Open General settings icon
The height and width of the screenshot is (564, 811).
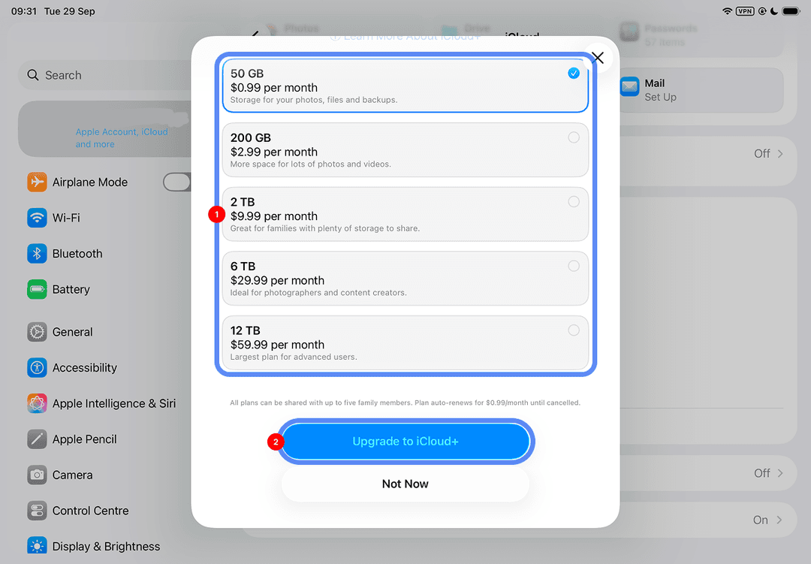point(37,332)
